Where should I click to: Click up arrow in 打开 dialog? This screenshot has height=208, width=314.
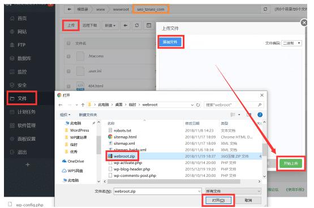click(x=83, y=105)
